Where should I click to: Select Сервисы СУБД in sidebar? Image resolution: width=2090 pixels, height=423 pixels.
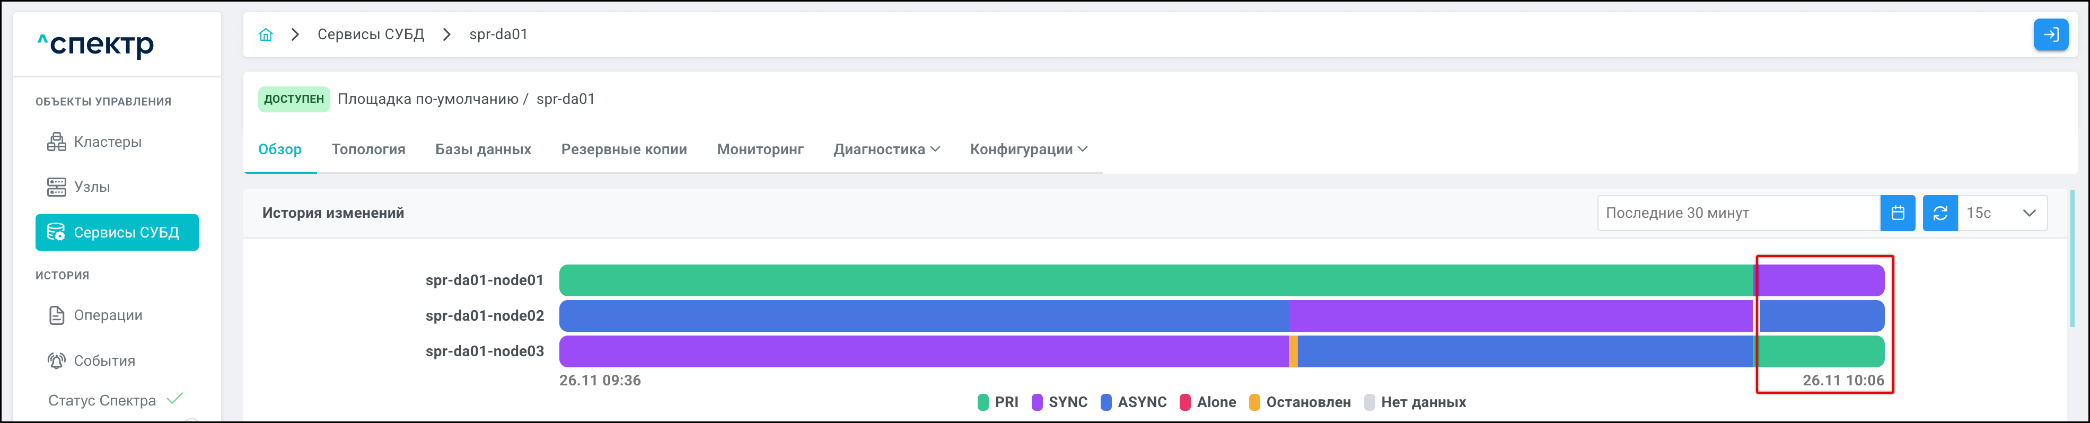117,232
